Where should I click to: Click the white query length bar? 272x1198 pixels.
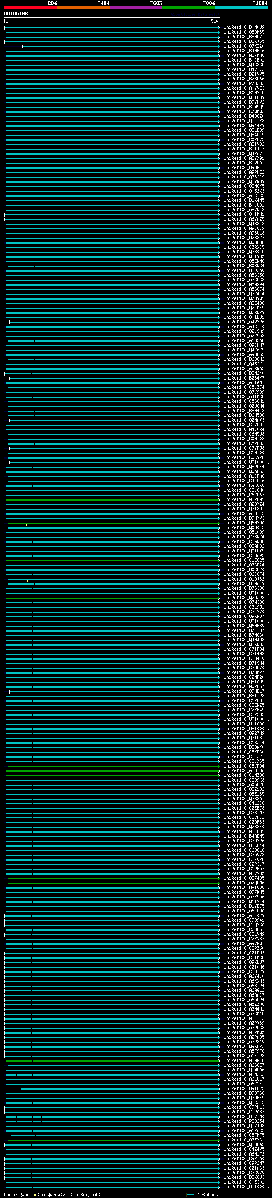point(112,17)
